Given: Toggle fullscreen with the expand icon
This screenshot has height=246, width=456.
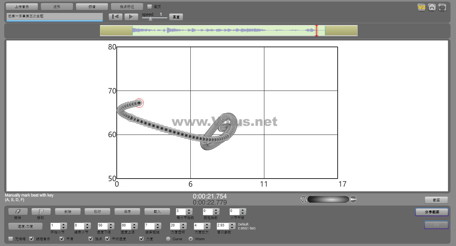Looking at the screenshot, I should pyautogui.click(x=442, y=7).
